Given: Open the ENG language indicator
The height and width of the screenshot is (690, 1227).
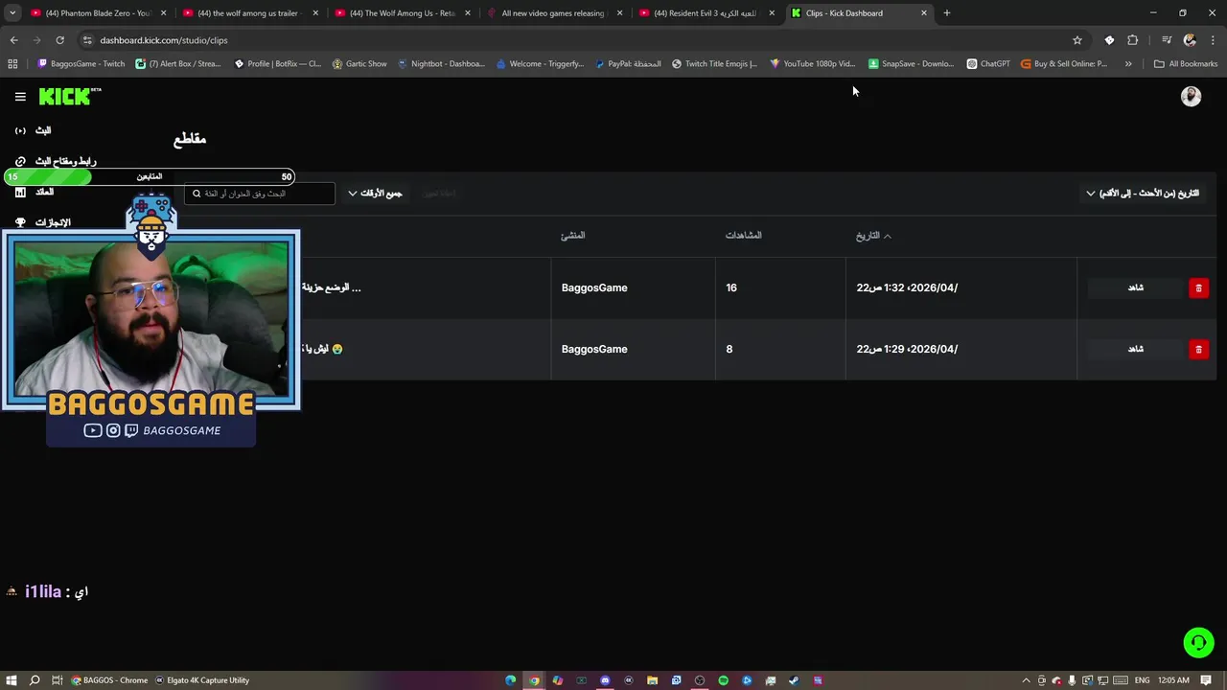Looking at the screenshot, I should [x=1142, y=680].
